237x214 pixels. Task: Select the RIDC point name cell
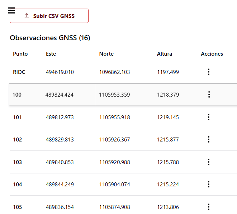[19, 72]
